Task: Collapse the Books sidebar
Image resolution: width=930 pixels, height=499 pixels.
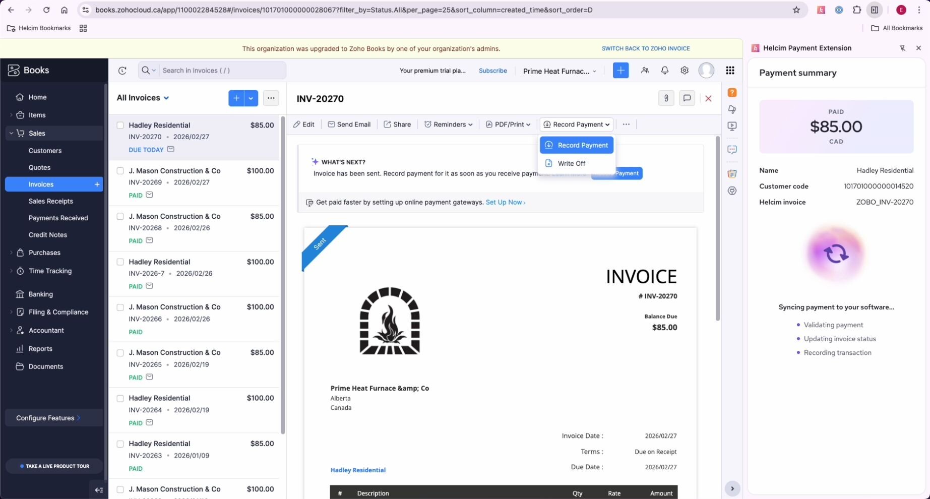Action: (99, 489)
